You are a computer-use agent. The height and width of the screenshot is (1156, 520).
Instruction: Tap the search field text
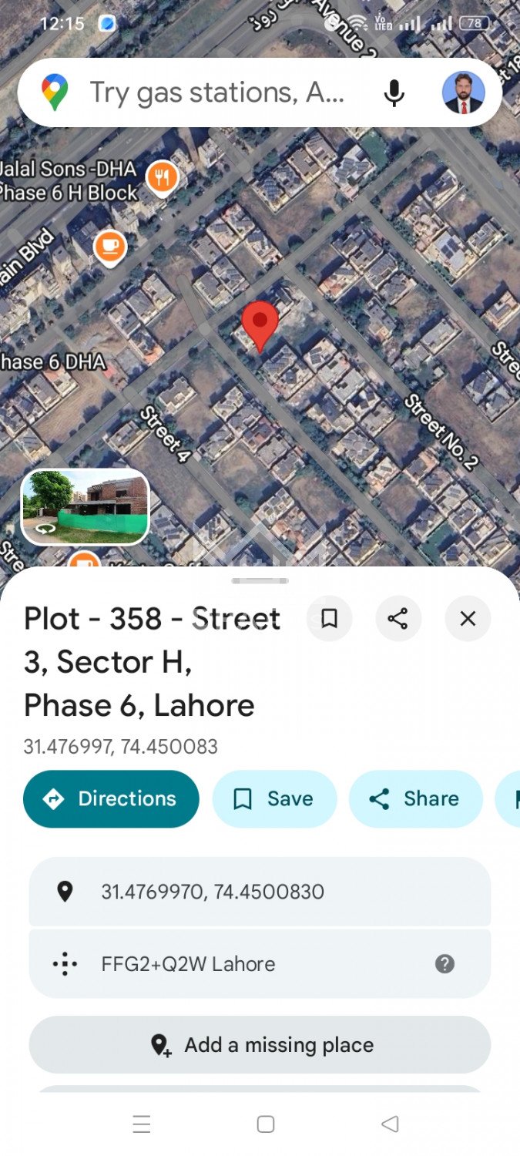(217, 92)
